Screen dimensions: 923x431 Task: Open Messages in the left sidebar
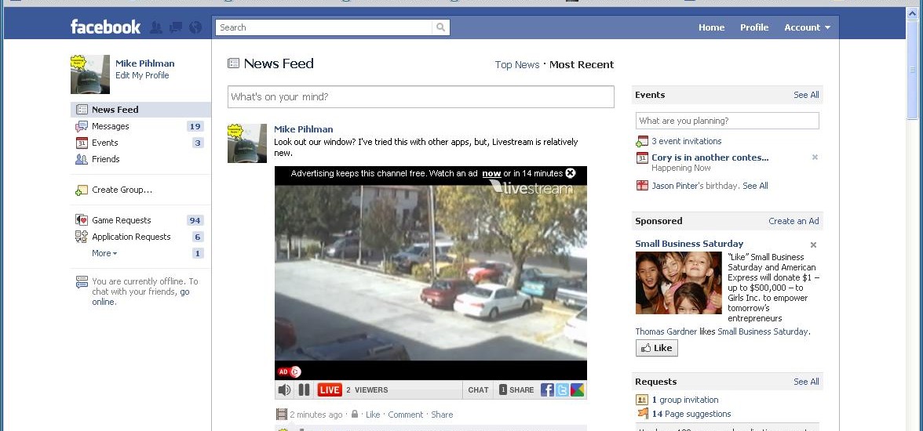point(110,126)
